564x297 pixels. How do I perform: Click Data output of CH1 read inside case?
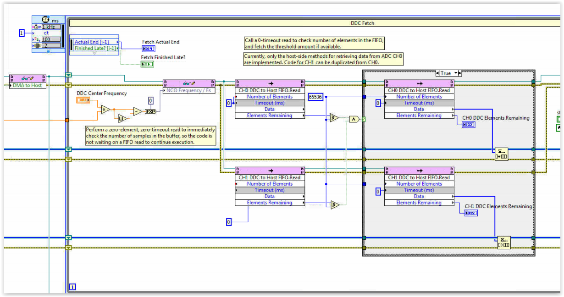tap(419, 196)
